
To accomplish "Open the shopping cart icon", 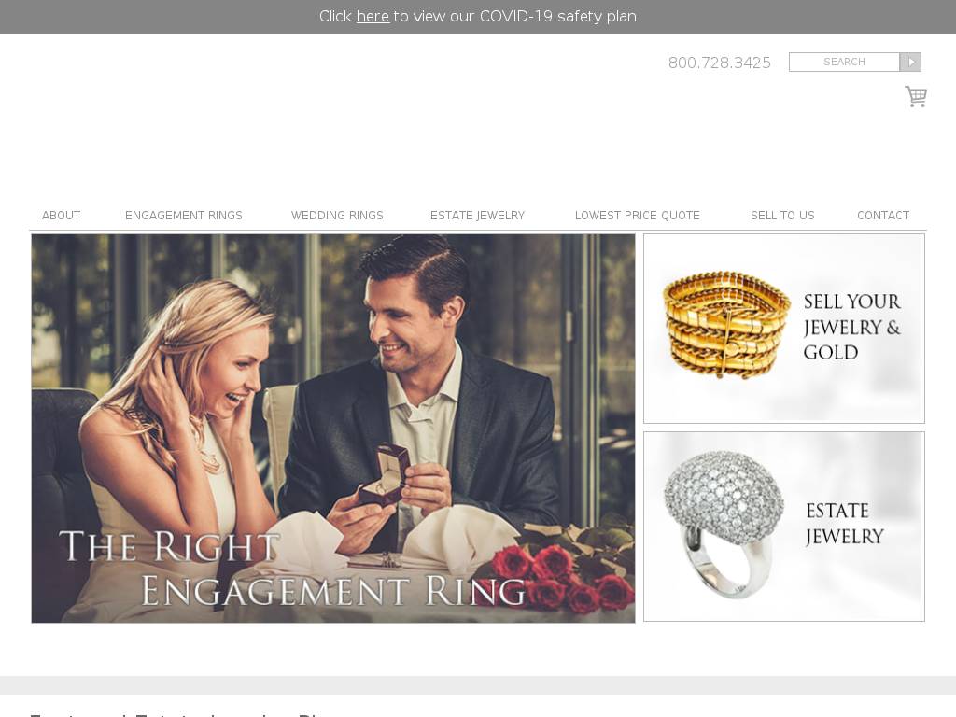I will [x=916, y=96].
